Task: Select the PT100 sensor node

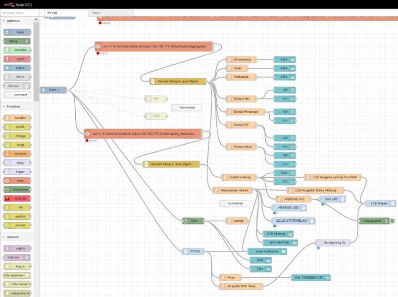Action: pyautogui.click(x=193, y=251)
